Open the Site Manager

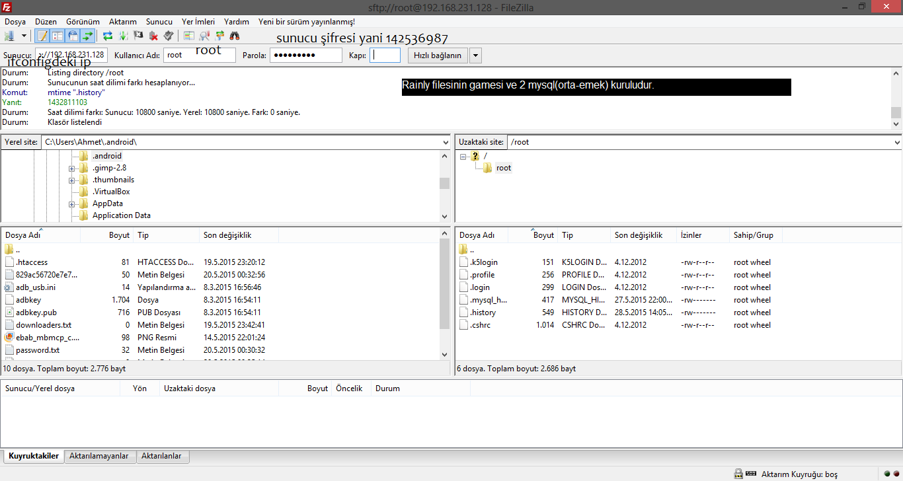tap(10, 36)
